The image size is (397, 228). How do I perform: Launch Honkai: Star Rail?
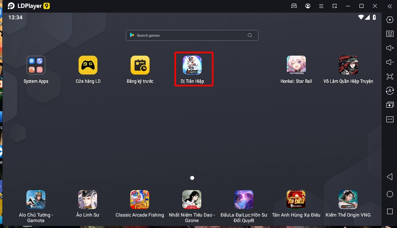click(296, 65)
